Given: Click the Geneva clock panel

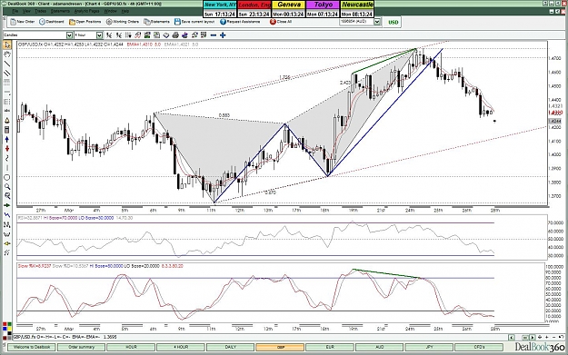Looking at the screenshot, I should (x=289, y=9).
